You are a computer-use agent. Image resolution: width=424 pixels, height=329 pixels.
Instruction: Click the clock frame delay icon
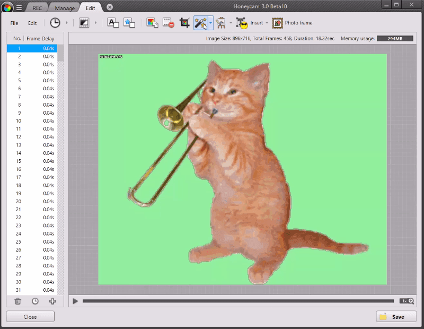click(x=55, y=23)
